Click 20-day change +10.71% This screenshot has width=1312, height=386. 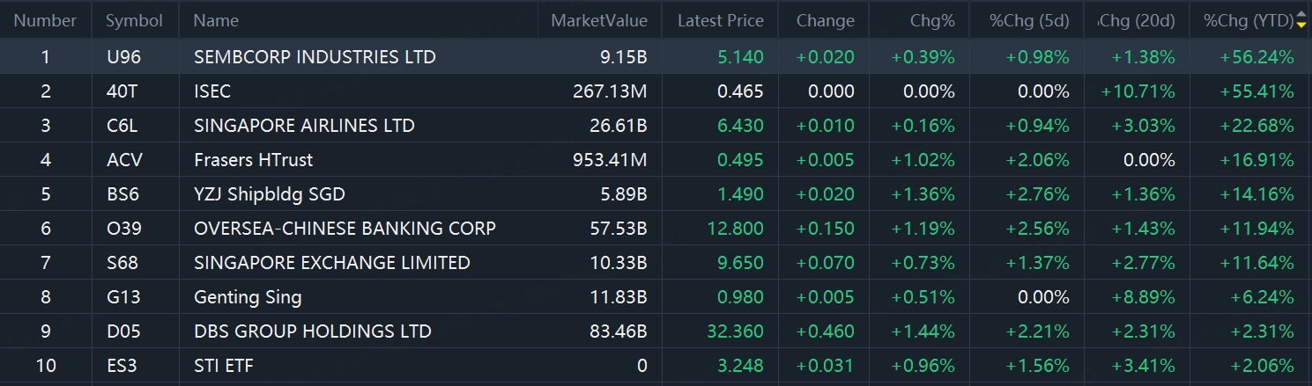(1138, 91)
